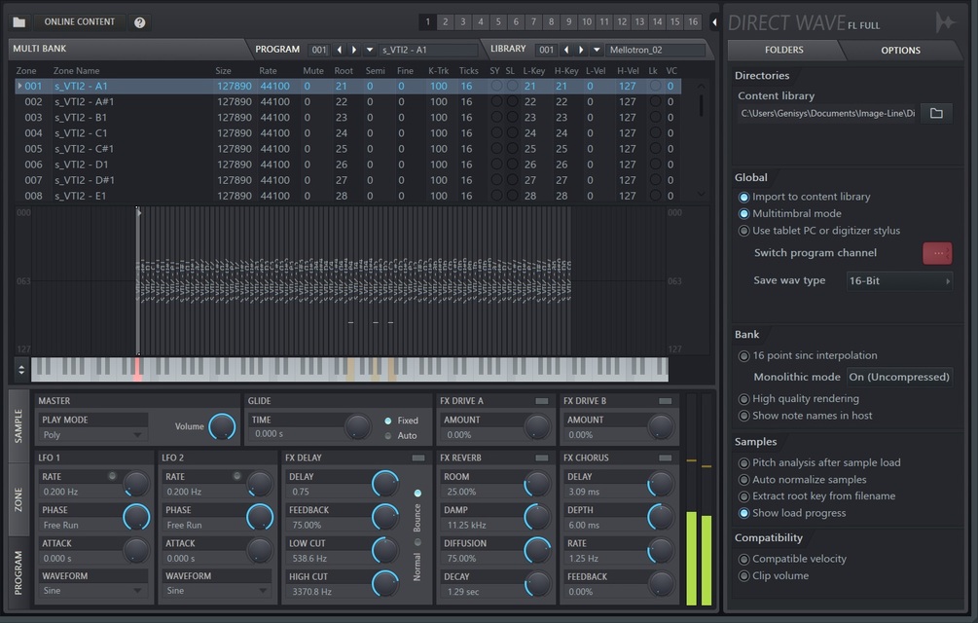
Task: Go to the previous library entry
Action: 566,50
